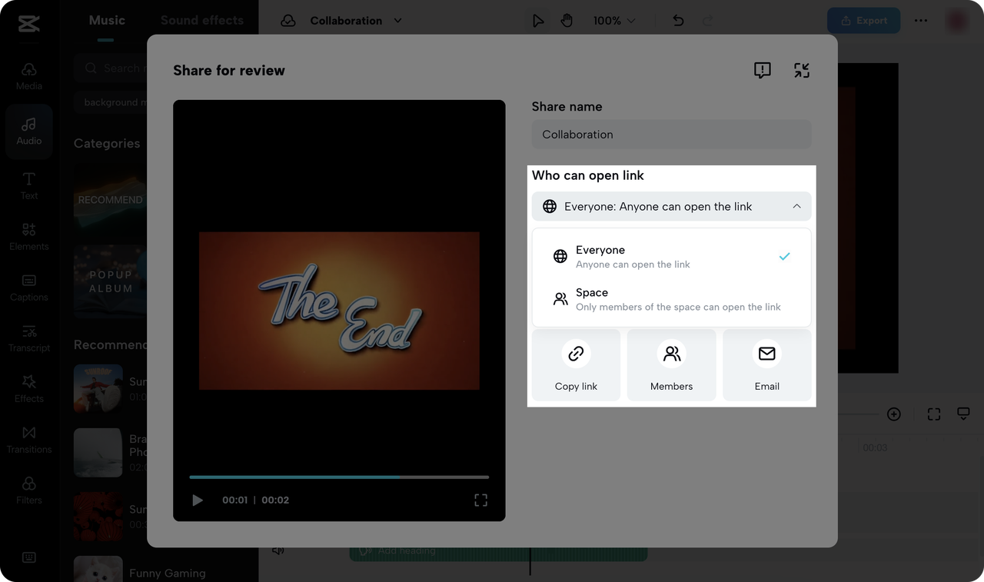Open the Elements panel in sidebar
This screenshot has width=984, height=582.
pos(28,237)
